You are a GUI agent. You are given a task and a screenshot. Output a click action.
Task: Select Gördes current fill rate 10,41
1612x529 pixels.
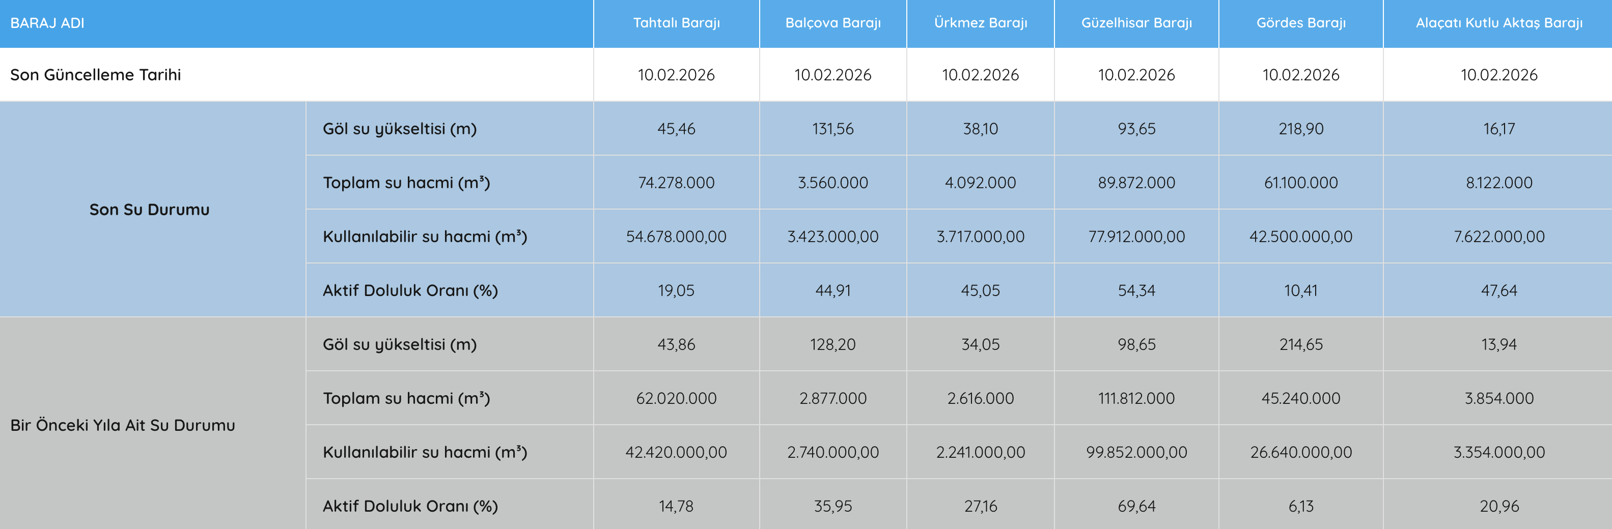pos(1300,291)
